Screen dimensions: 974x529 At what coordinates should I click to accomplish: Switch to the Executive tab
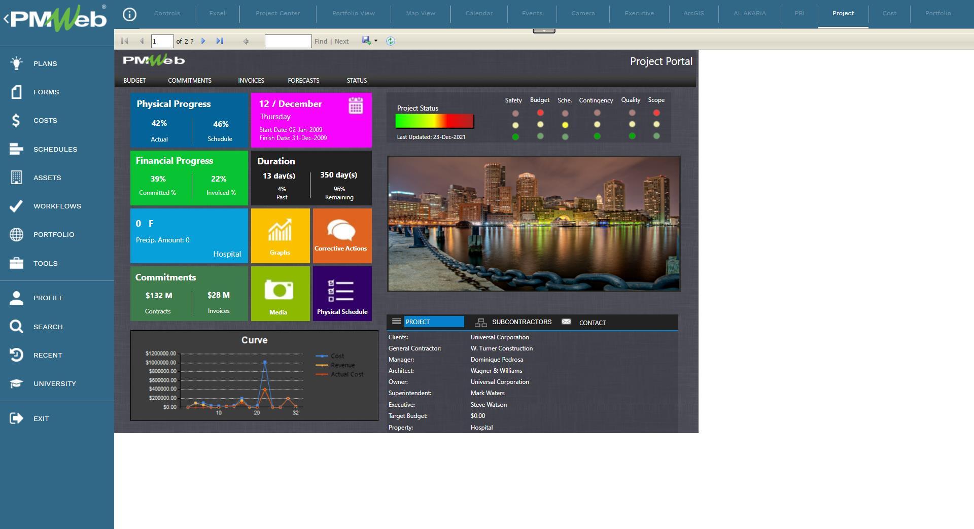(639, 13)
